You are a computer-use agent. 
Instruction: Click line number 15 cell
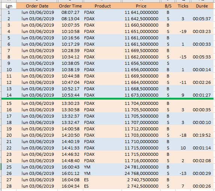tap(9, 103)
